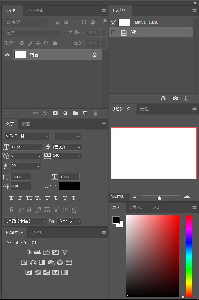Add a Selective Color adjustment

[56, 272]
